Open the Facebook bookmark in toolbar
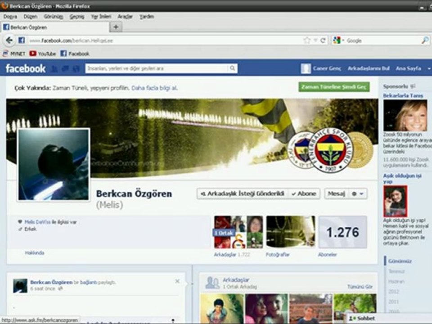Screen dimensions: 432x324 pyautogui.click(x=75, y=54)
